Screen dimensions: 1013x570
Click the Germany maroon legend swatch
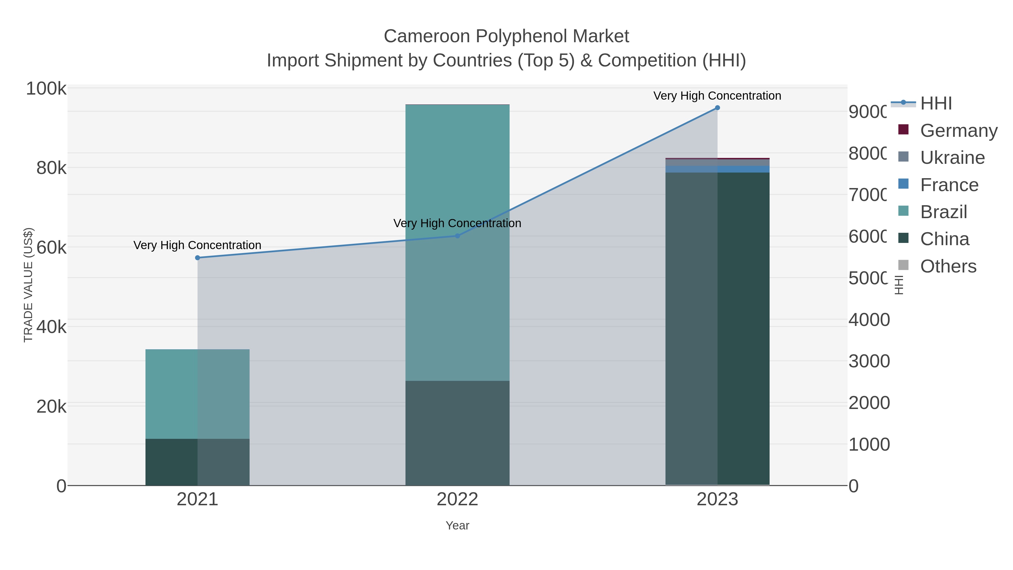coord(903,129)
